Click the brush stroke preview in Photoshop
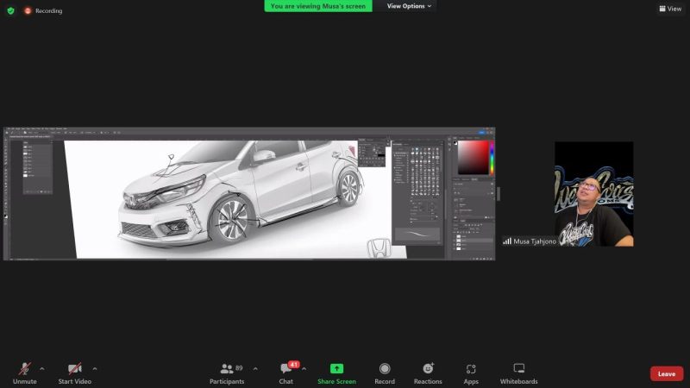The image size is (690, 388). (417, 235)
